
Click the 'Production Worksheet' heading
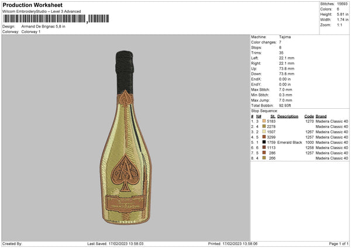(32, 5)
